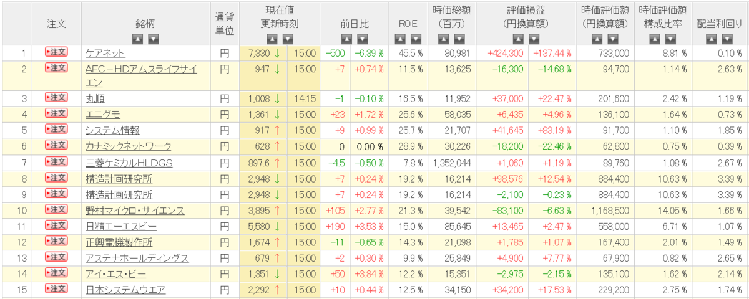This screenshot has width=749, height=299.
Task: Place order for システム情報
Action: pos(56,129)
